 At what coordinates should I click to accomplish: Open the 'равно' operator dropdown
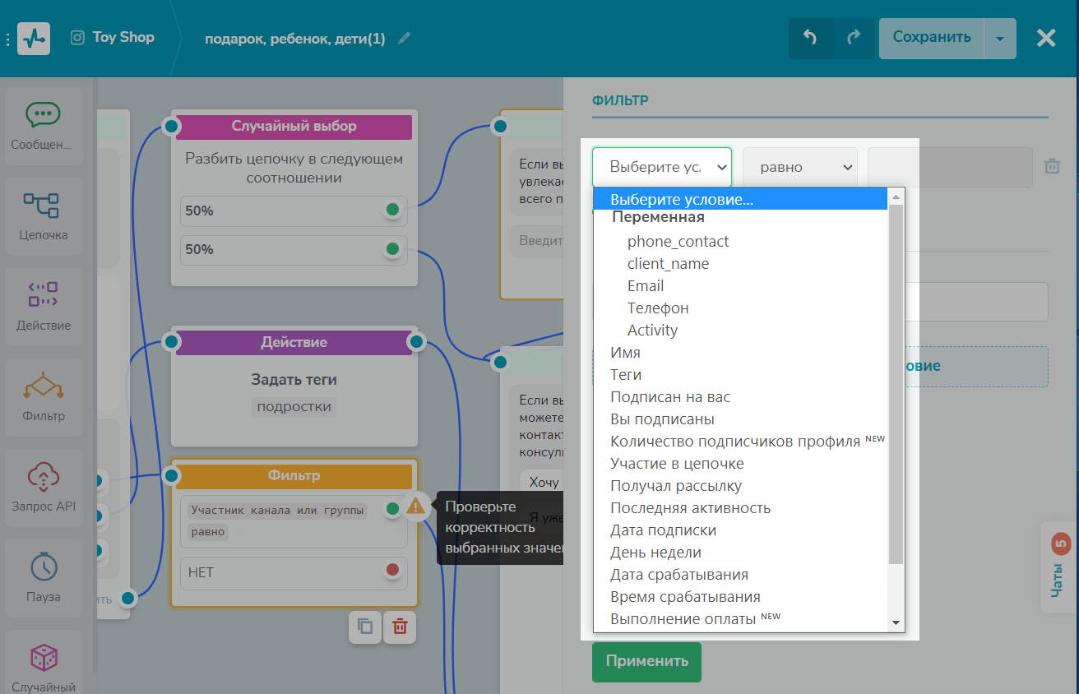tap(799, 167)
